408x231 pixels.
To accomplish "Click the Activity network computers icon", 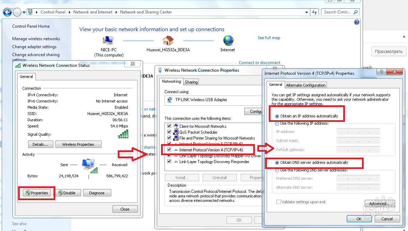I will point(89,166).
